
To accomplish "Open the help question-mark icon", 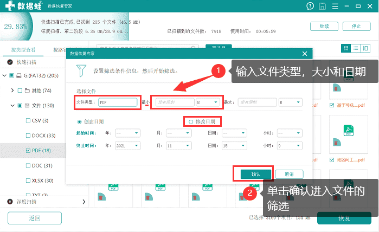I will click(310, 6).
